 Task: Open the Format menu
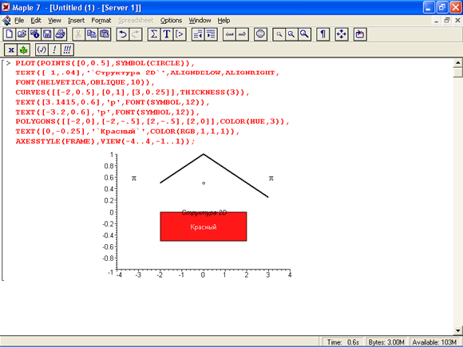coord(101,21)
